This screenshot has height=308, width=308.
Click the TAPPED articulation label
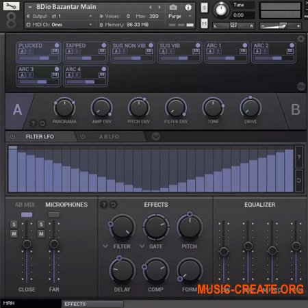pyautogui.click(x=75, y=46)
